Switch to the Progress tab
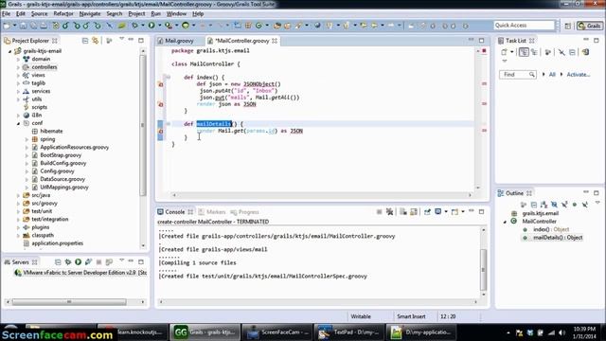Screen dimensions: 606x341 click(x=244, y=212)
